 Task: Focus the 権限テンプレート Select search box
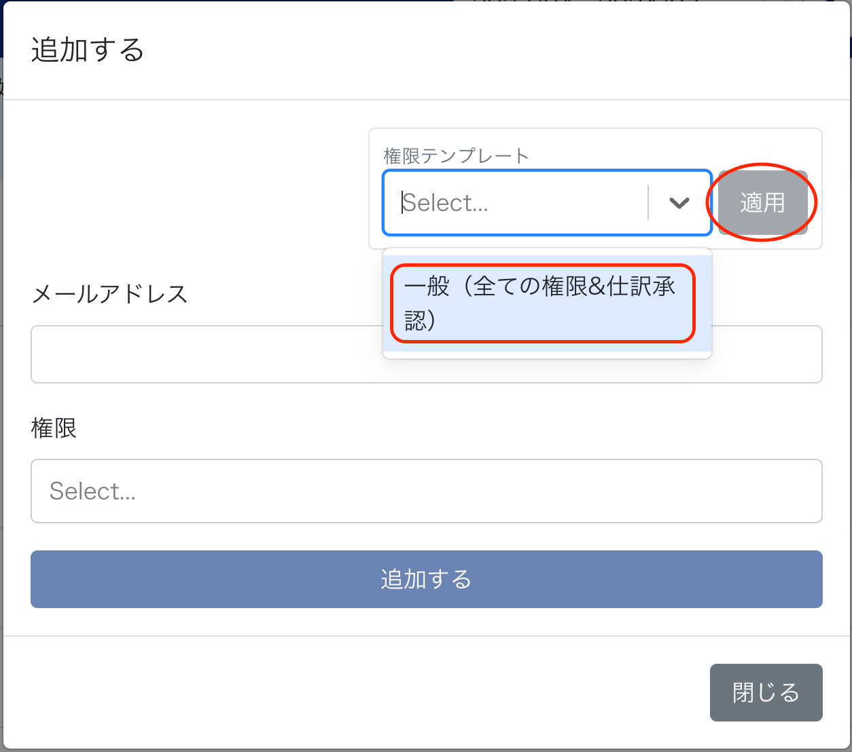pos(516,203)
